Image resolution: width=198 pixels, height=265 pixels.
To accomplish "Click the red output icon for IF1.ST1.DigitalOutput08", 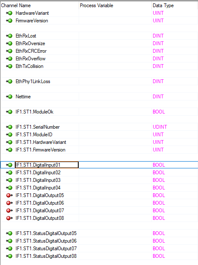I will pos(9,218).
